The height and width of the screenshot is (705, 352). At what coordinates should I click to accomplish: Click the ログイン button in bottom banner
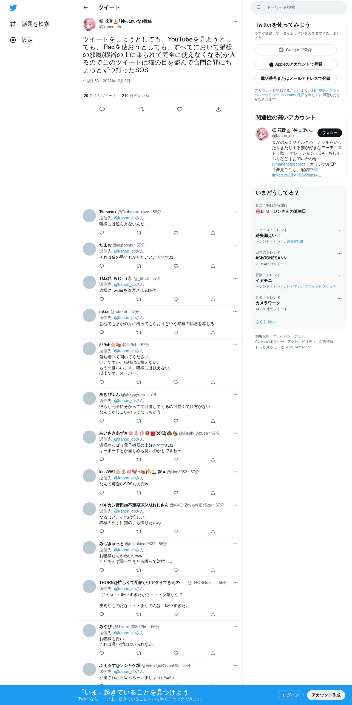291,695
